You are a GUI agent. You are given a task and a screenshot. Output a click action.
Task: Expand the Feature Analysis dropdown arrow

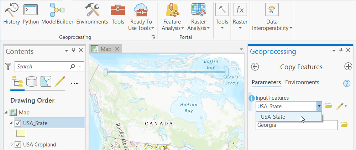coord(183,29)
